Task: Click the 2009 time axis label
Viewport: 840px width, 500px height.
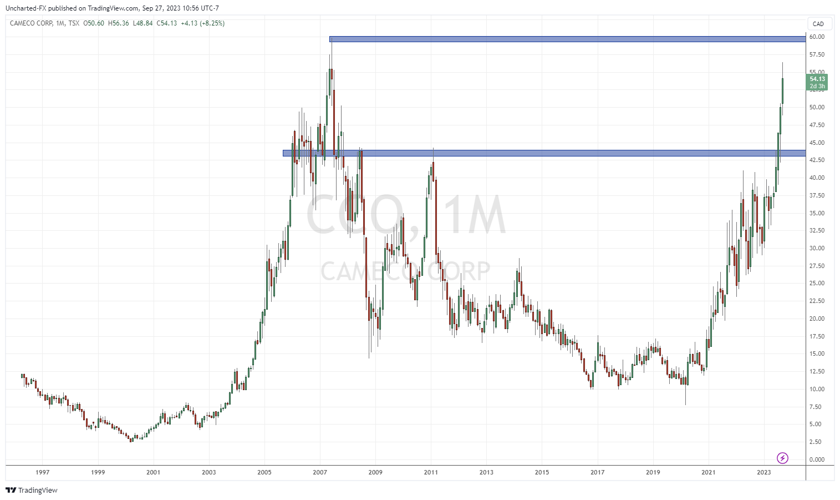Action: coord(375,473)
